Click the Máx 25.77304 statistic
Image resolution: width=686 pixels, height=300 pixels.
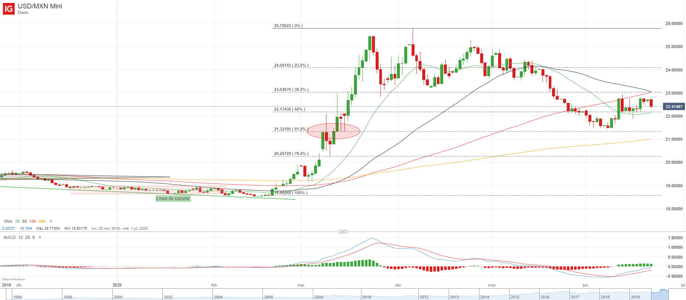[48, 228]
